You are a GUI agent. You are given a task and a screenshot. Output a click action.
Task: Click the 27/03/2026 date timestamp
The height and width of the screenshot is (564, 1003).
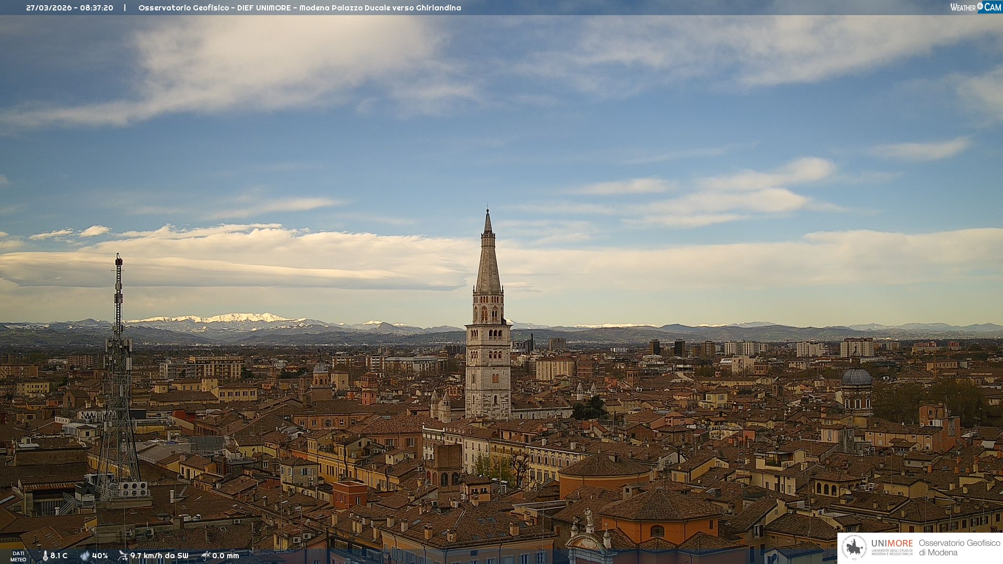click(x=69, y=8)
